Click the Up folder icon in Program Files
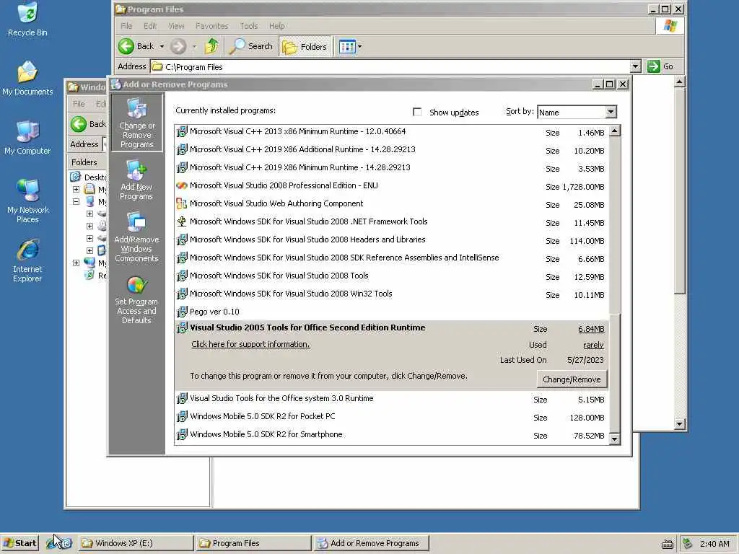The image size is (739, 554). pos(211,46)
